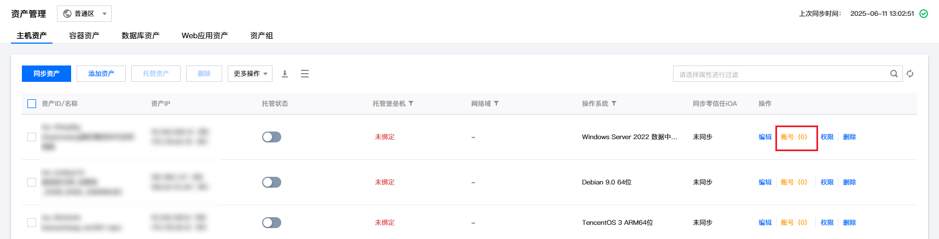Screen dimensions: 939x239
Task: Toggle hosting switch for Windows Server row
Action: [x=271, y=137]
